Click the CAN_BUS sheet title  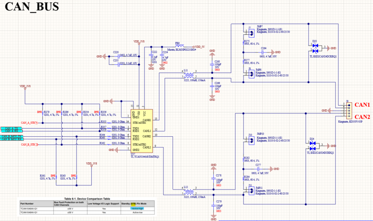click(32, 6)
